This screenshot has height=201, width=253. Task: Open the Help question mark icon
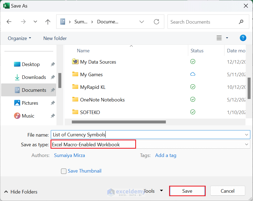click(243, 38)
